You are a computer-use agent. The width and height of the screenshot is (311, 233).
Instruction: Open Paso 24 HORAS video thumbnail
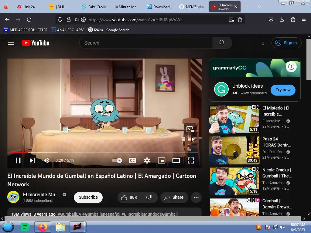click(234, 150)
